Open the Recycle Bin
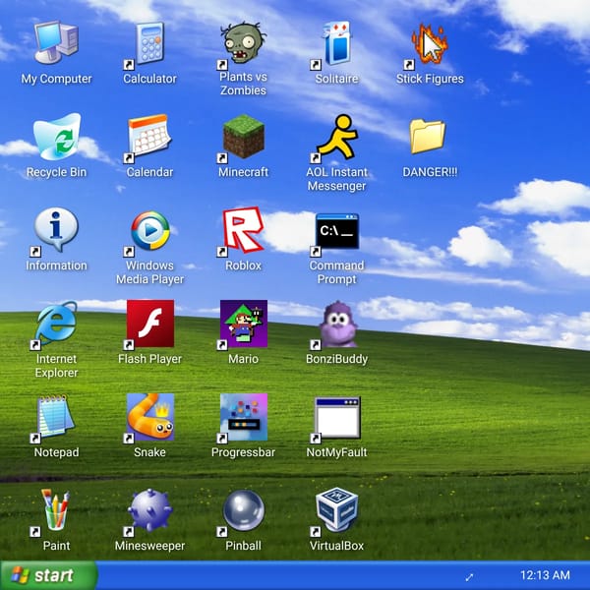 56,137
